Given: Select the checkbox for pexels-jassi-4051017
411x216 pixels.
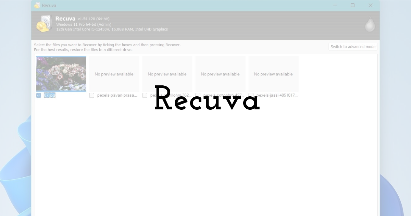Looking at the screenshot, I should pyautogui.click(x=251, y=95).
